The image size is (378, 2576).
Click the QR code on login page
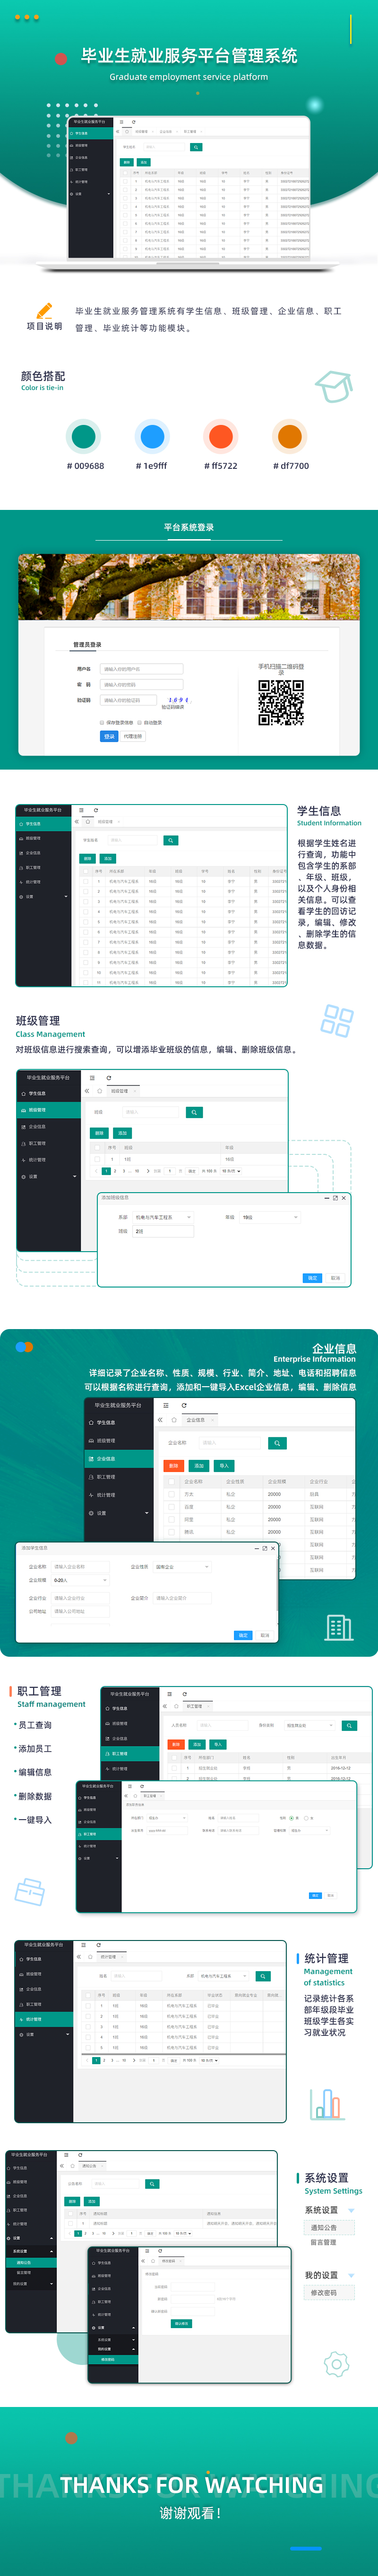pyautogui.click(x=281, y=702)
